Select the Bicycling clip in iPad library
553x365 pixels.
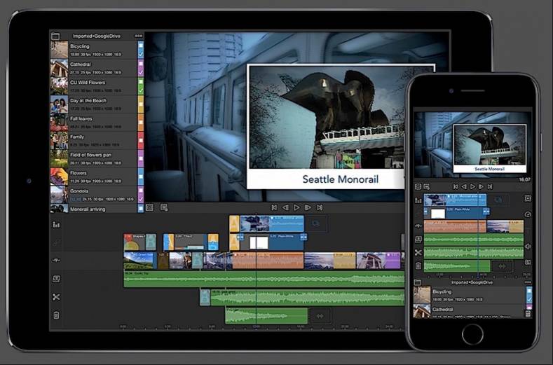coord(97,50)
